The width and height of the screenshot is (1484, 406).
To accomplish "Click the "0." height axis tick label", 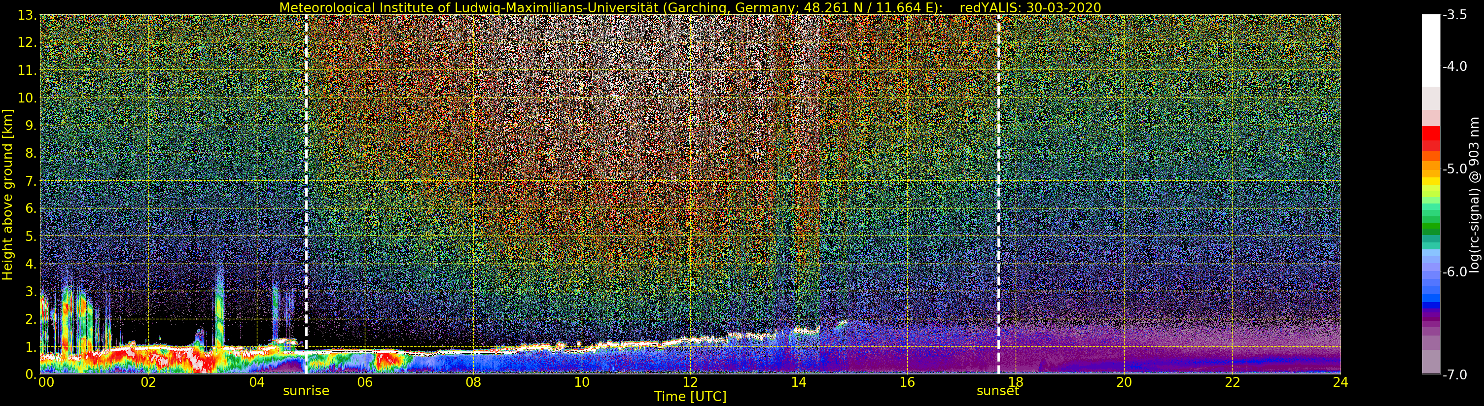I will tap(30, 374).
